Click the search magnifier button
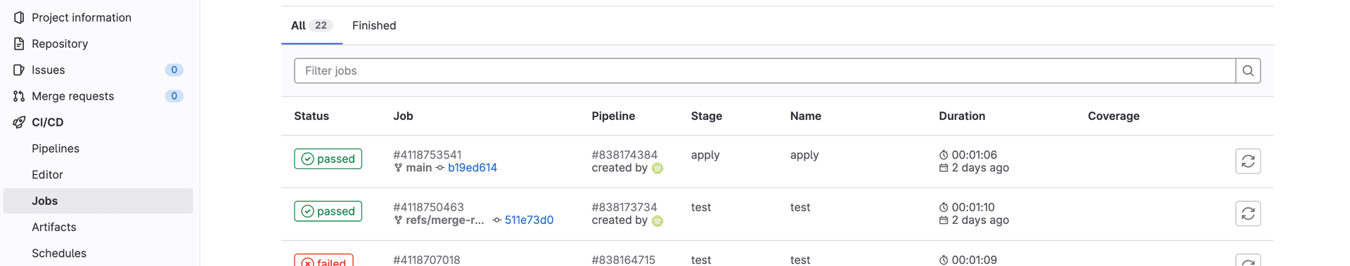The height and width of the screenshot is (266, 1350). (x=1248, y=71)
